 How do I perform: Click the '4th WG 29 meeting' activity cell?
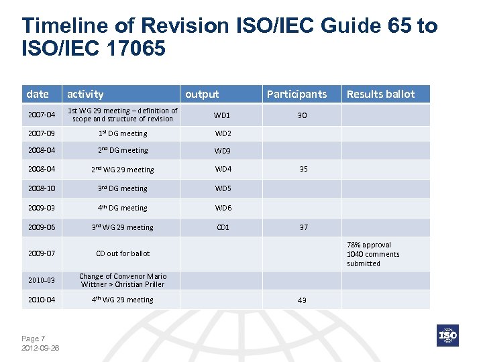point(121,300)
